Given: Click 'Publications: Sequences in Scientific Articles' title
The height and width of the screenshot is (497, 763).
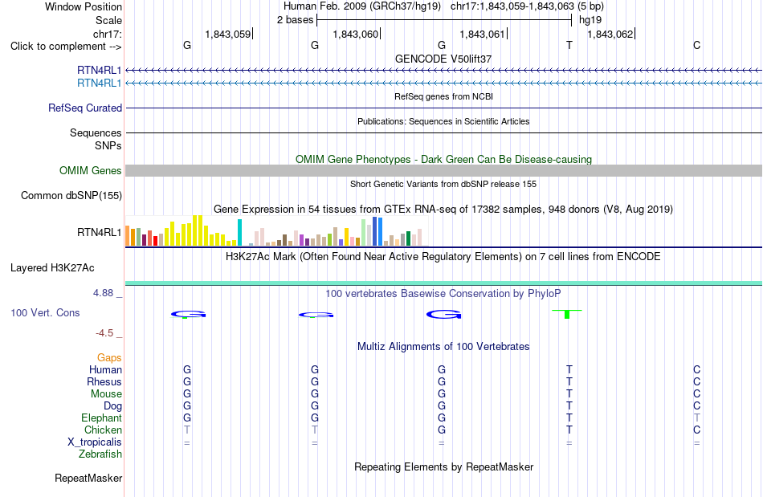Looking at the screenshot, I should click(443, 121).
